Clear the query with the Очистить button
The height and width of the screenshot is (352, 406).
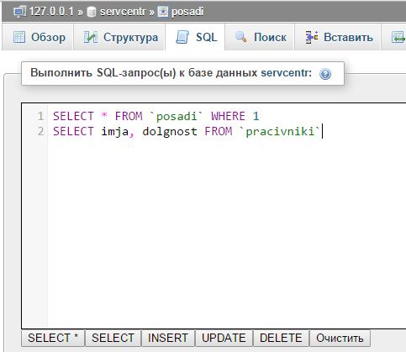(340, 338)
